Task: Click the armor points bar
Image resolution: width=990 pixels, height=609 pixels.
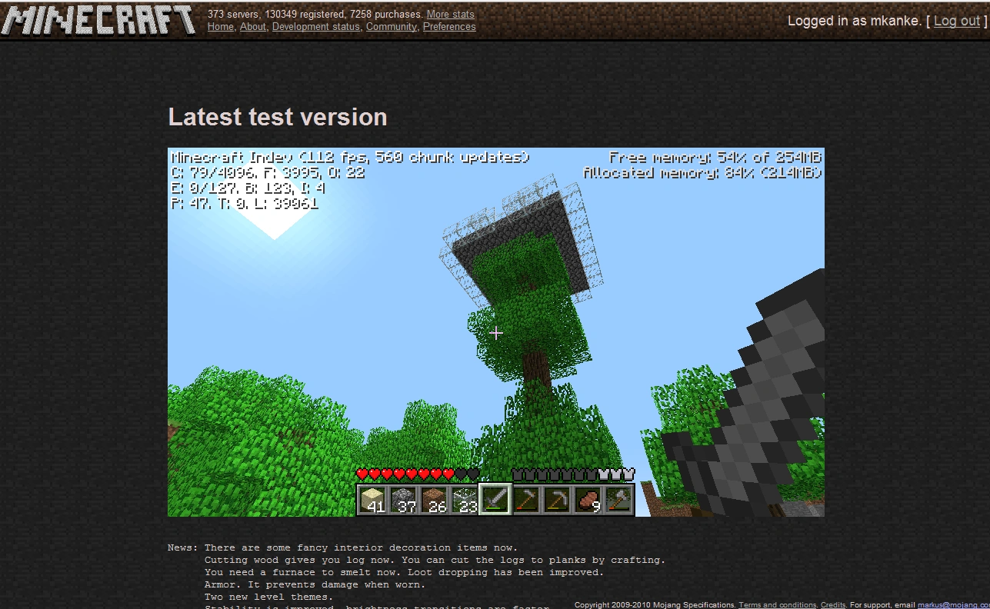Action: (573, 474)
